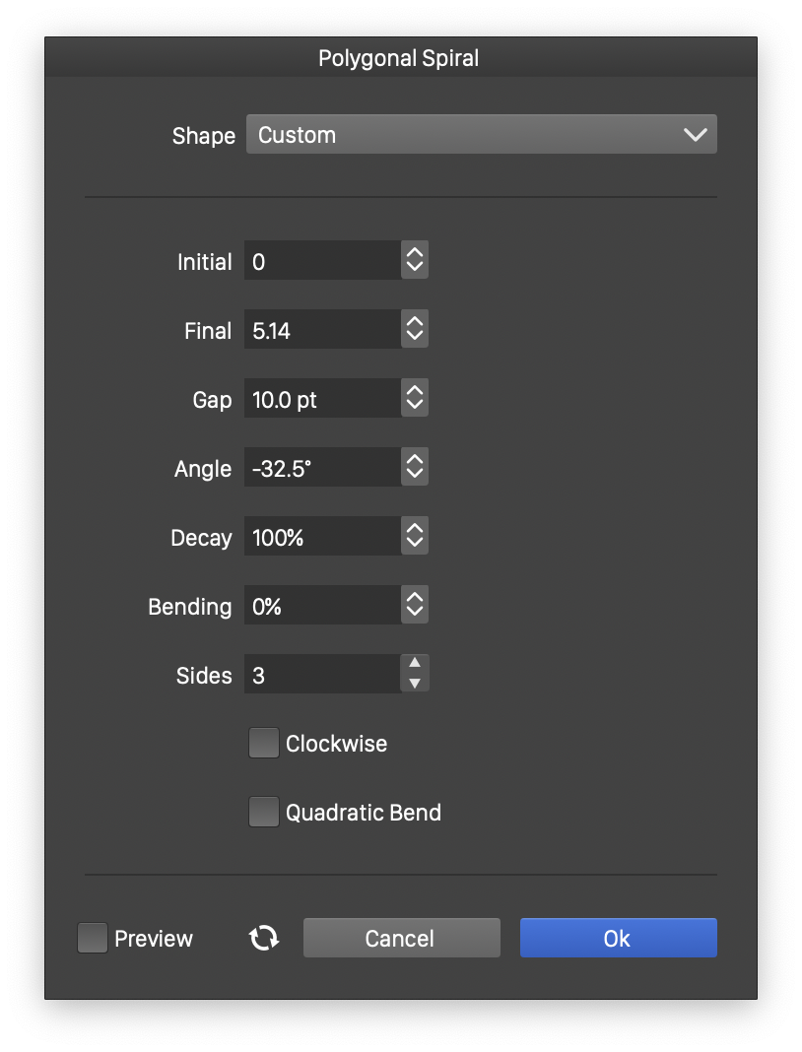Click the Gap field showing 10.0 pt
The height and width of the screenshot is (1052, 802).
[322, 399]
